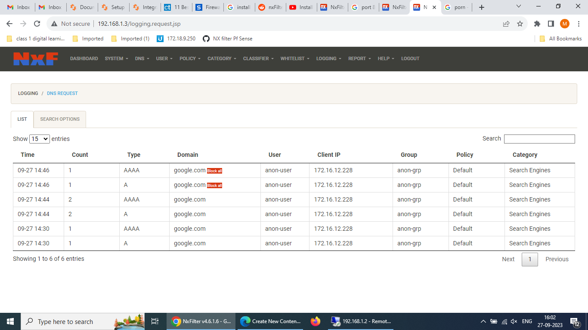The height and width of the screenshot is (330, 588).
Task: Switch to the SEARCH OPTIONS tab
Action: [60, 119]
